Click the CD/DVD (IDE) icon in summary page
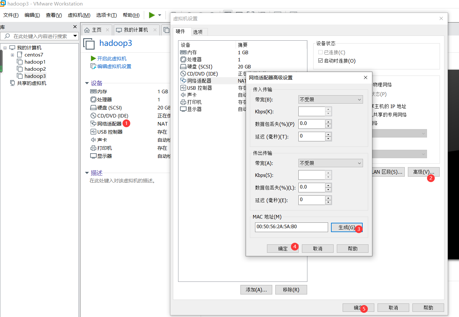Image resolution: width=459 pixels, height=317 pixels. point(93,116)
